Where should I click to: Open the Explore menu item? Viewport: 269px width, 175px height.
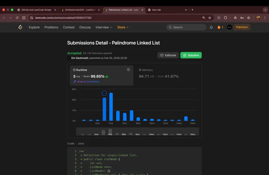coord(34,27)
